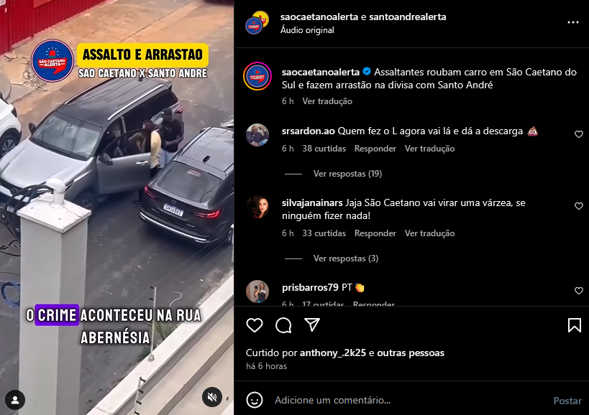Like srsardon.ao's comment
Screen dimensions: 589x415
[x=578, y=134]
